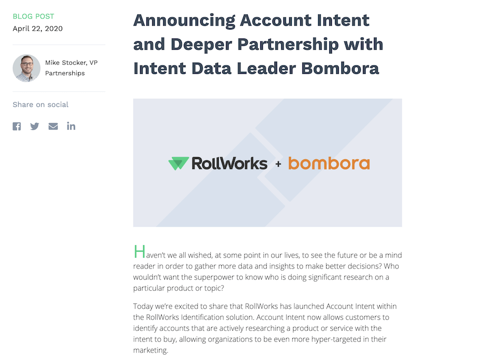Viewport: 491px width, 361px height.
Task: Click Mike Stocker's author avatar photo
Action: (26, 68)
